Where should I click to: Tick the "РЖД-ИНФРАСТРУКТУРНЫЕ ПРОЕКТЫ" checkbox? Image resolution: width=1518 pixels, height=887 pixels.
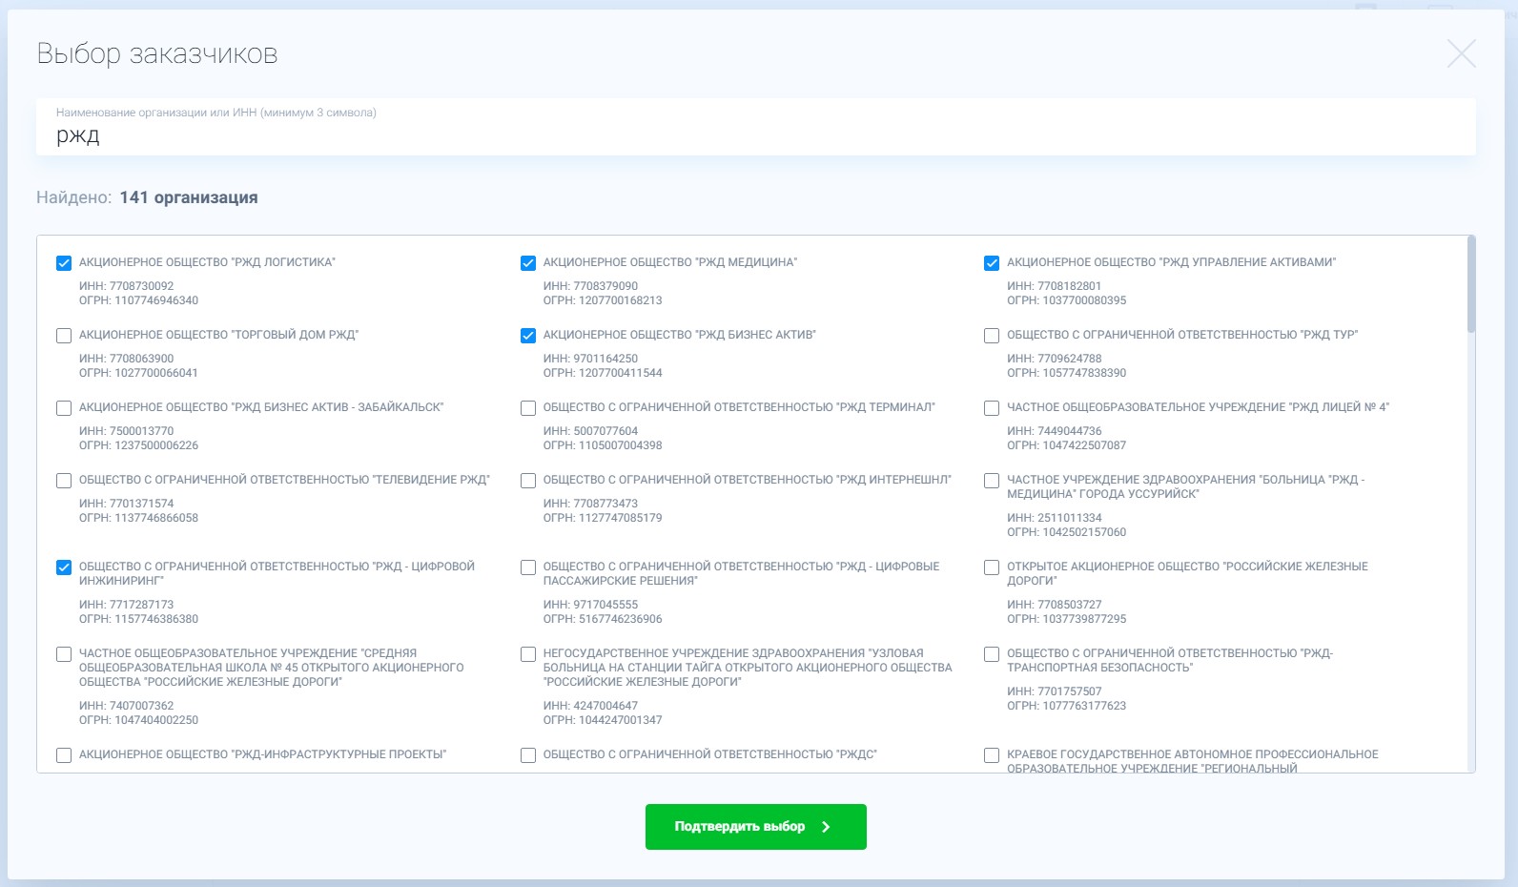[64, 755]
